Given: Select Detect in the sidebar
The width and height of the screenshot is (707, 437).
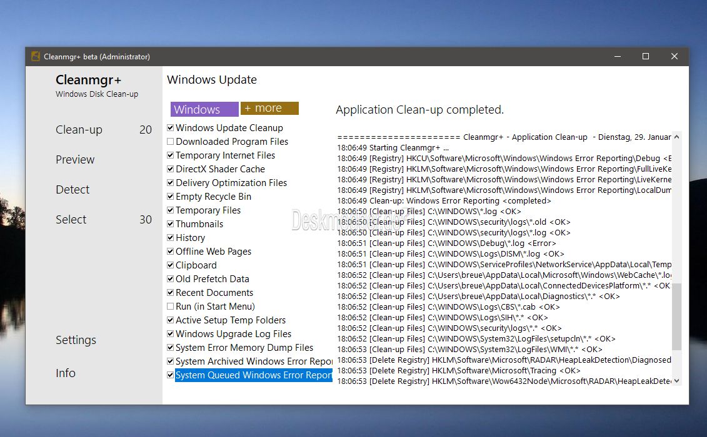Looking at the screenshot, I should [x=73, y=190].
